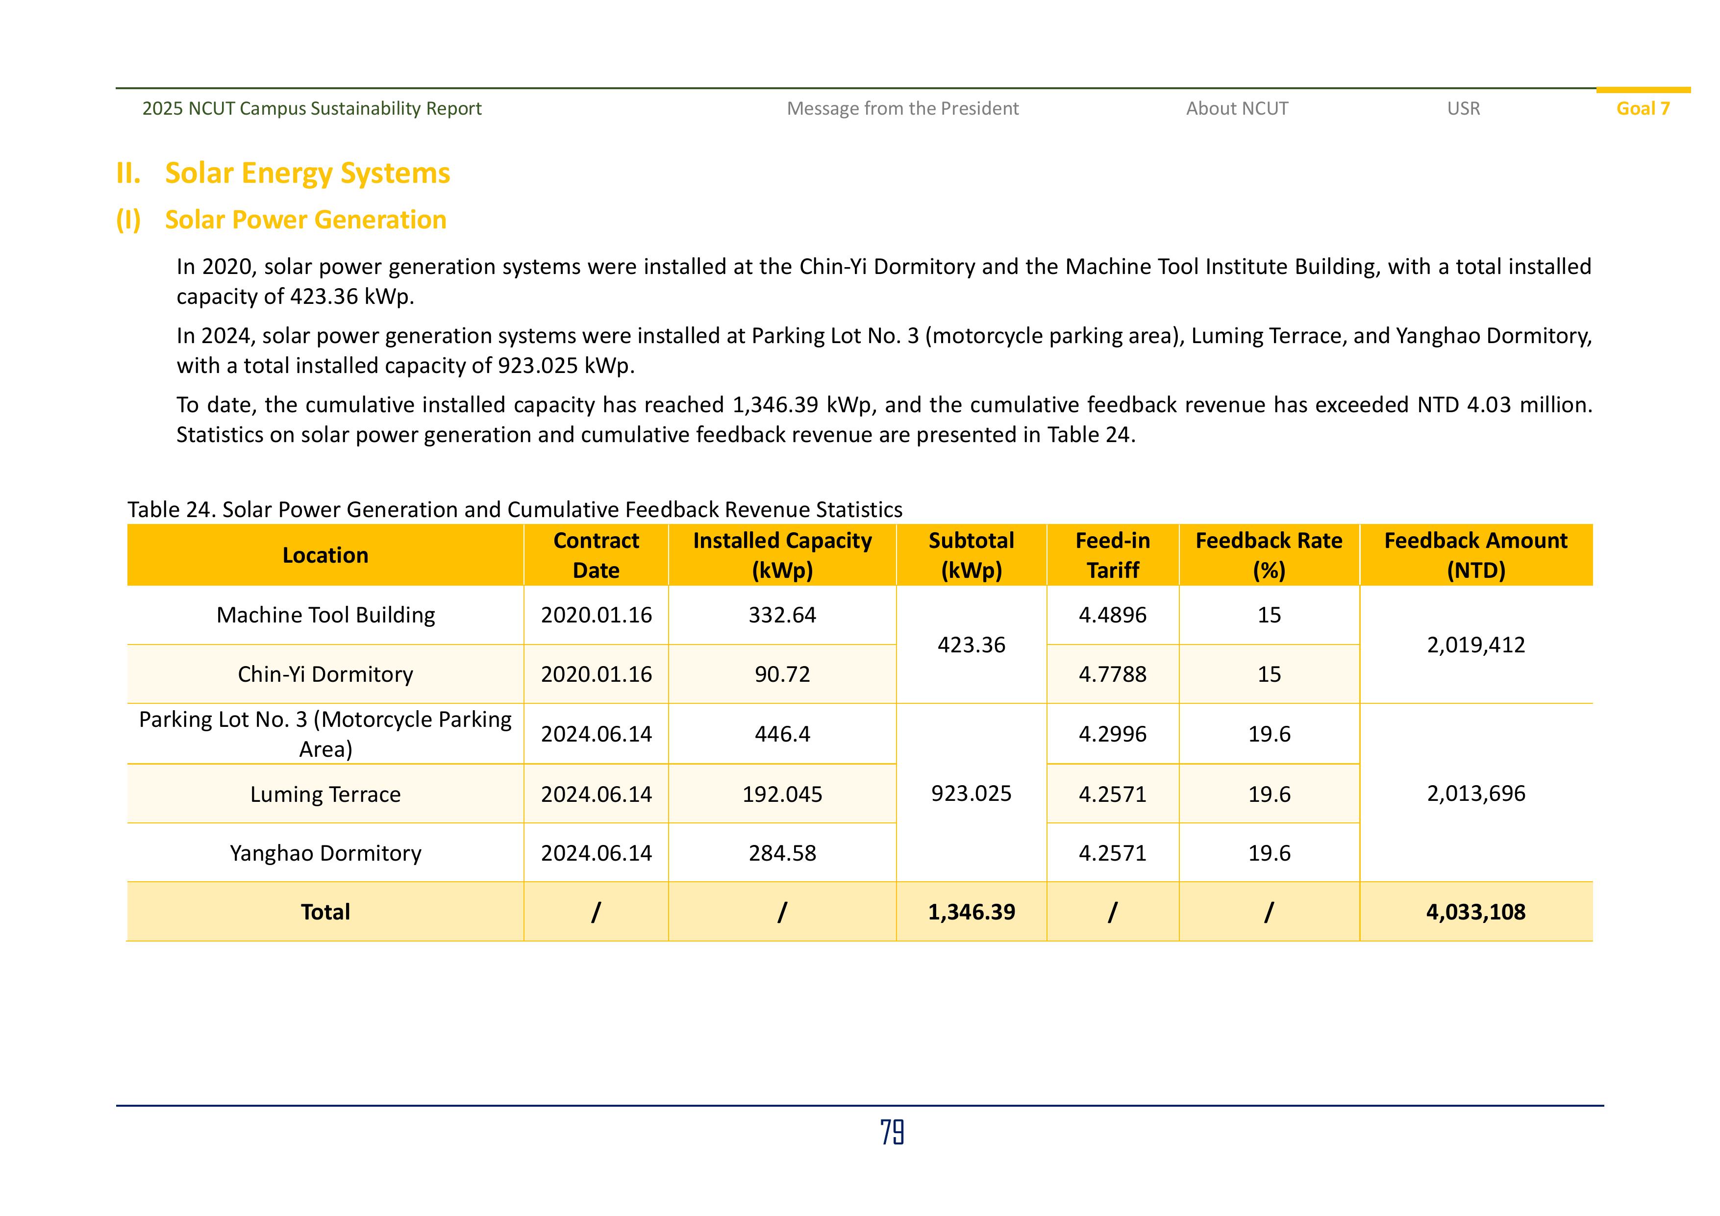Viewport: 1720px width, 1216px height.
Task: Click the 2025 NCUT Campus Sustainability Report title
Action: [312, 109]
